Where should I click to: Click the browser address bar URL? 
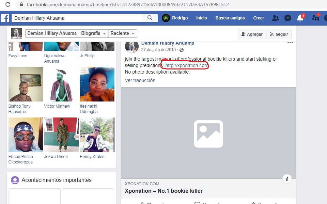click(x=128, y=4)
